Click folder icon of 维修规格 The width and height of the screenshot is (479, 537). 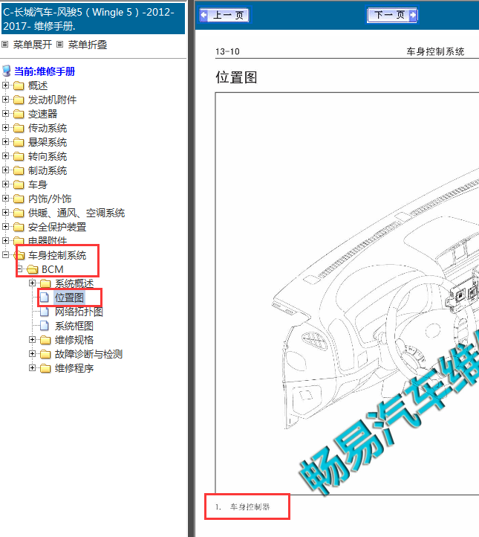click(45, 340)
